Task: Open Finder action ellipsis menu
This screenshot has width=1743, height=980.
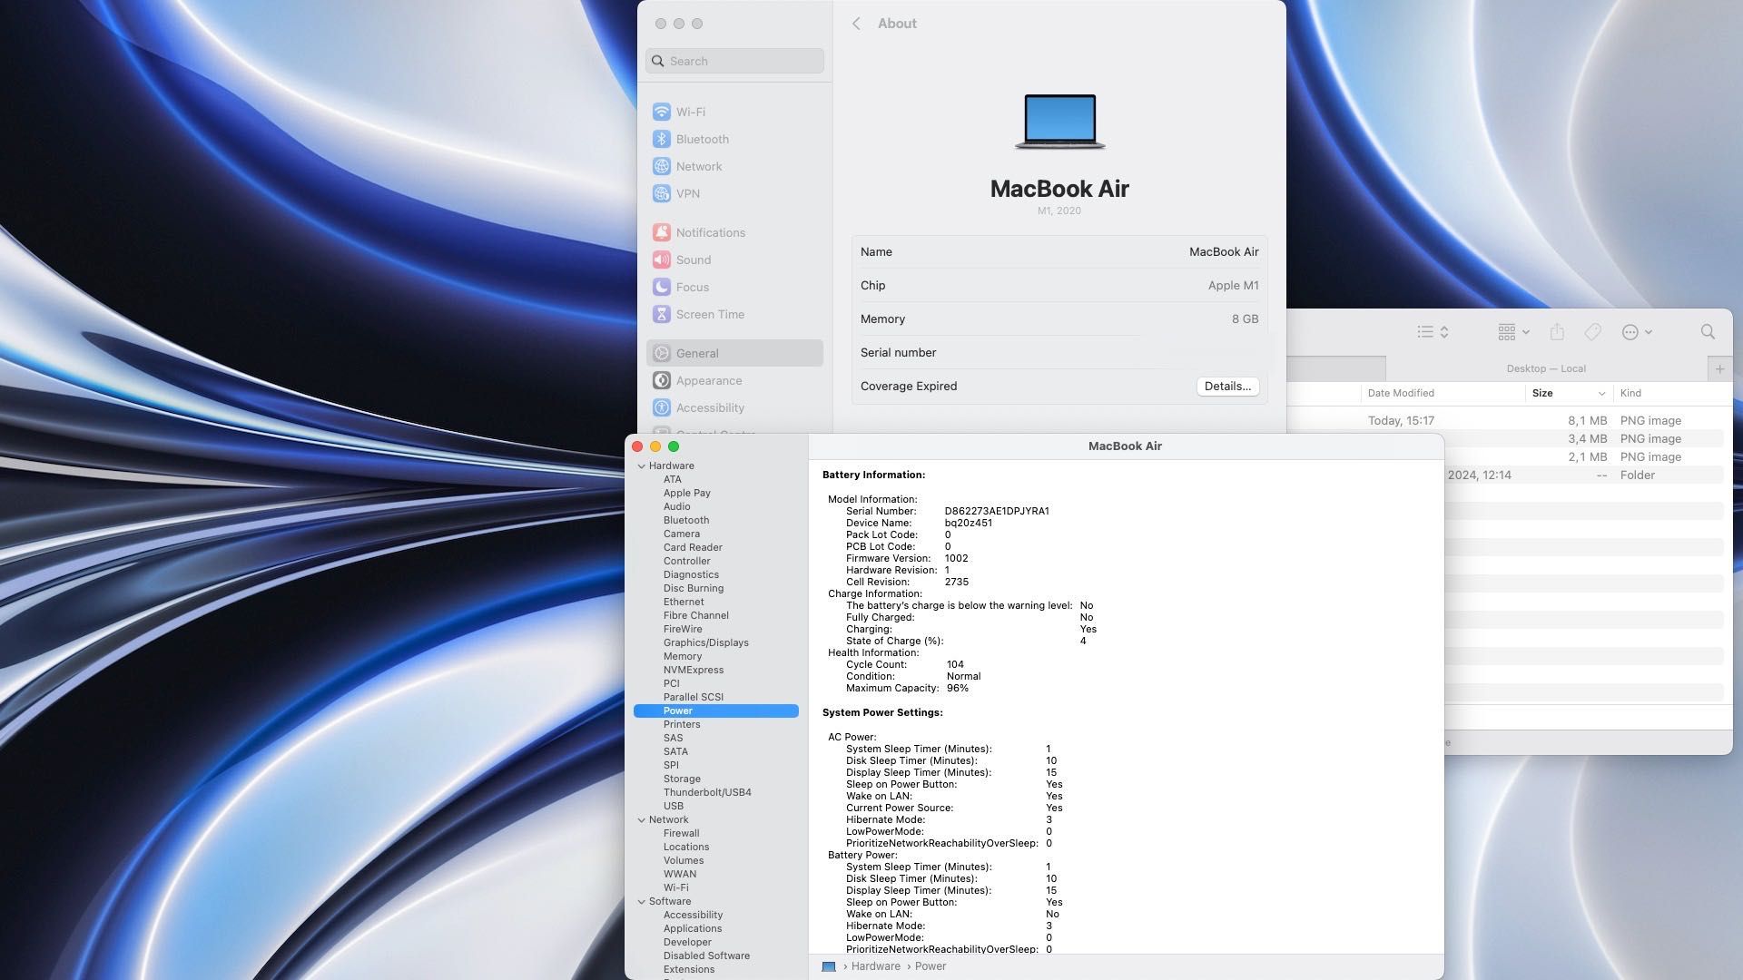Action: click(1636, 332)
